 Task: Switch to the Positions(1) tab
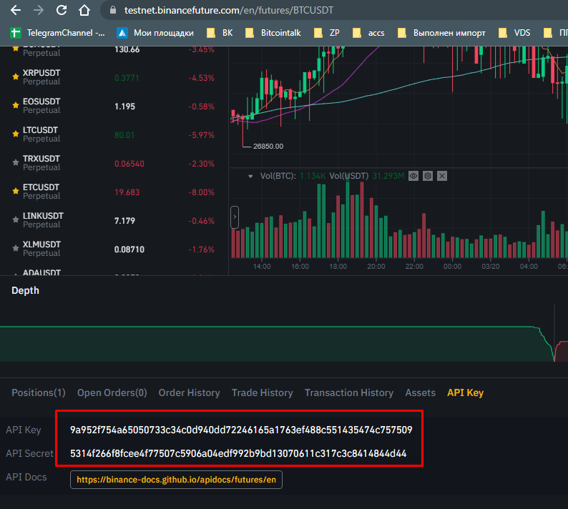(39, 392)
